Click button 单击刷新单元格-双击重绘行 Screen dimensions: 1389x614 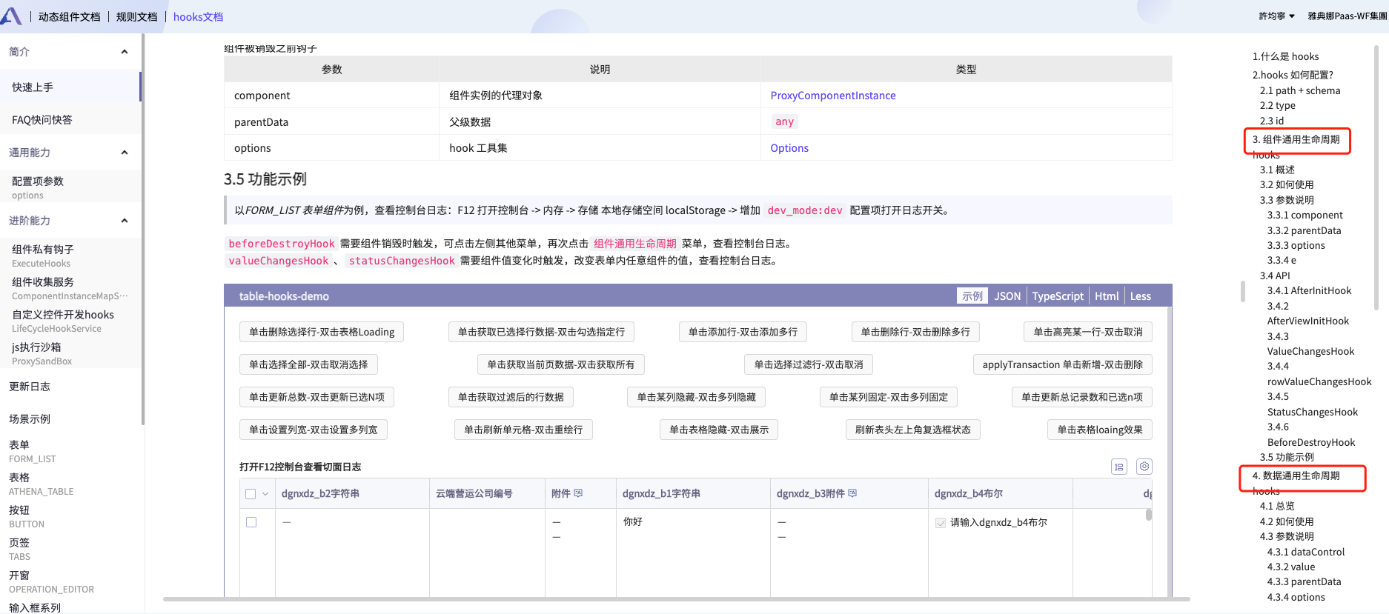coord(523,430)
